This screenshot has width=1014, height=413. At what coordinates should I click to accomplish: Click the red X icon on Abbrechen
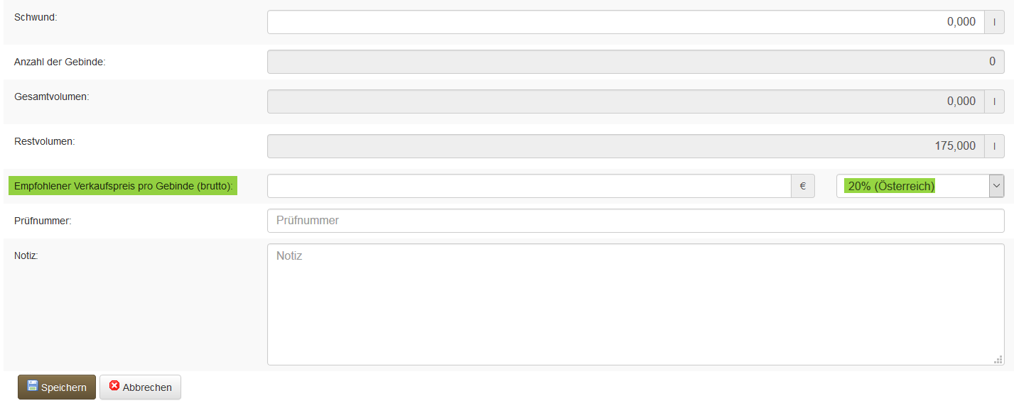tap(114, 386)
